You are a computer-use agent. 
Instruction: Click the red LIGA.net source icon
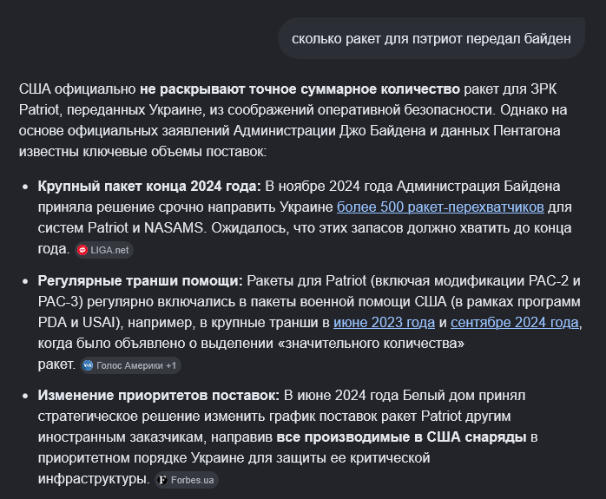82,250
